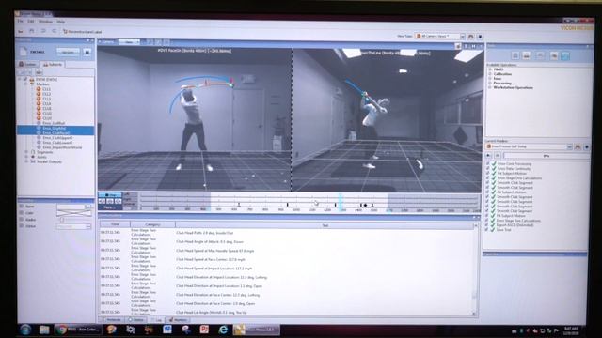Click the Radius property slider
The height and width of the screenshot is (338, 602).
click(x=74, y=220)
